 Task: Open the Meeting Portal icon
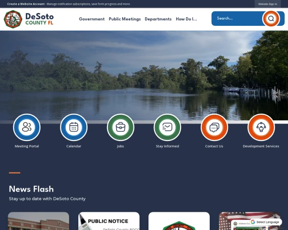click(x=27, y=127)
